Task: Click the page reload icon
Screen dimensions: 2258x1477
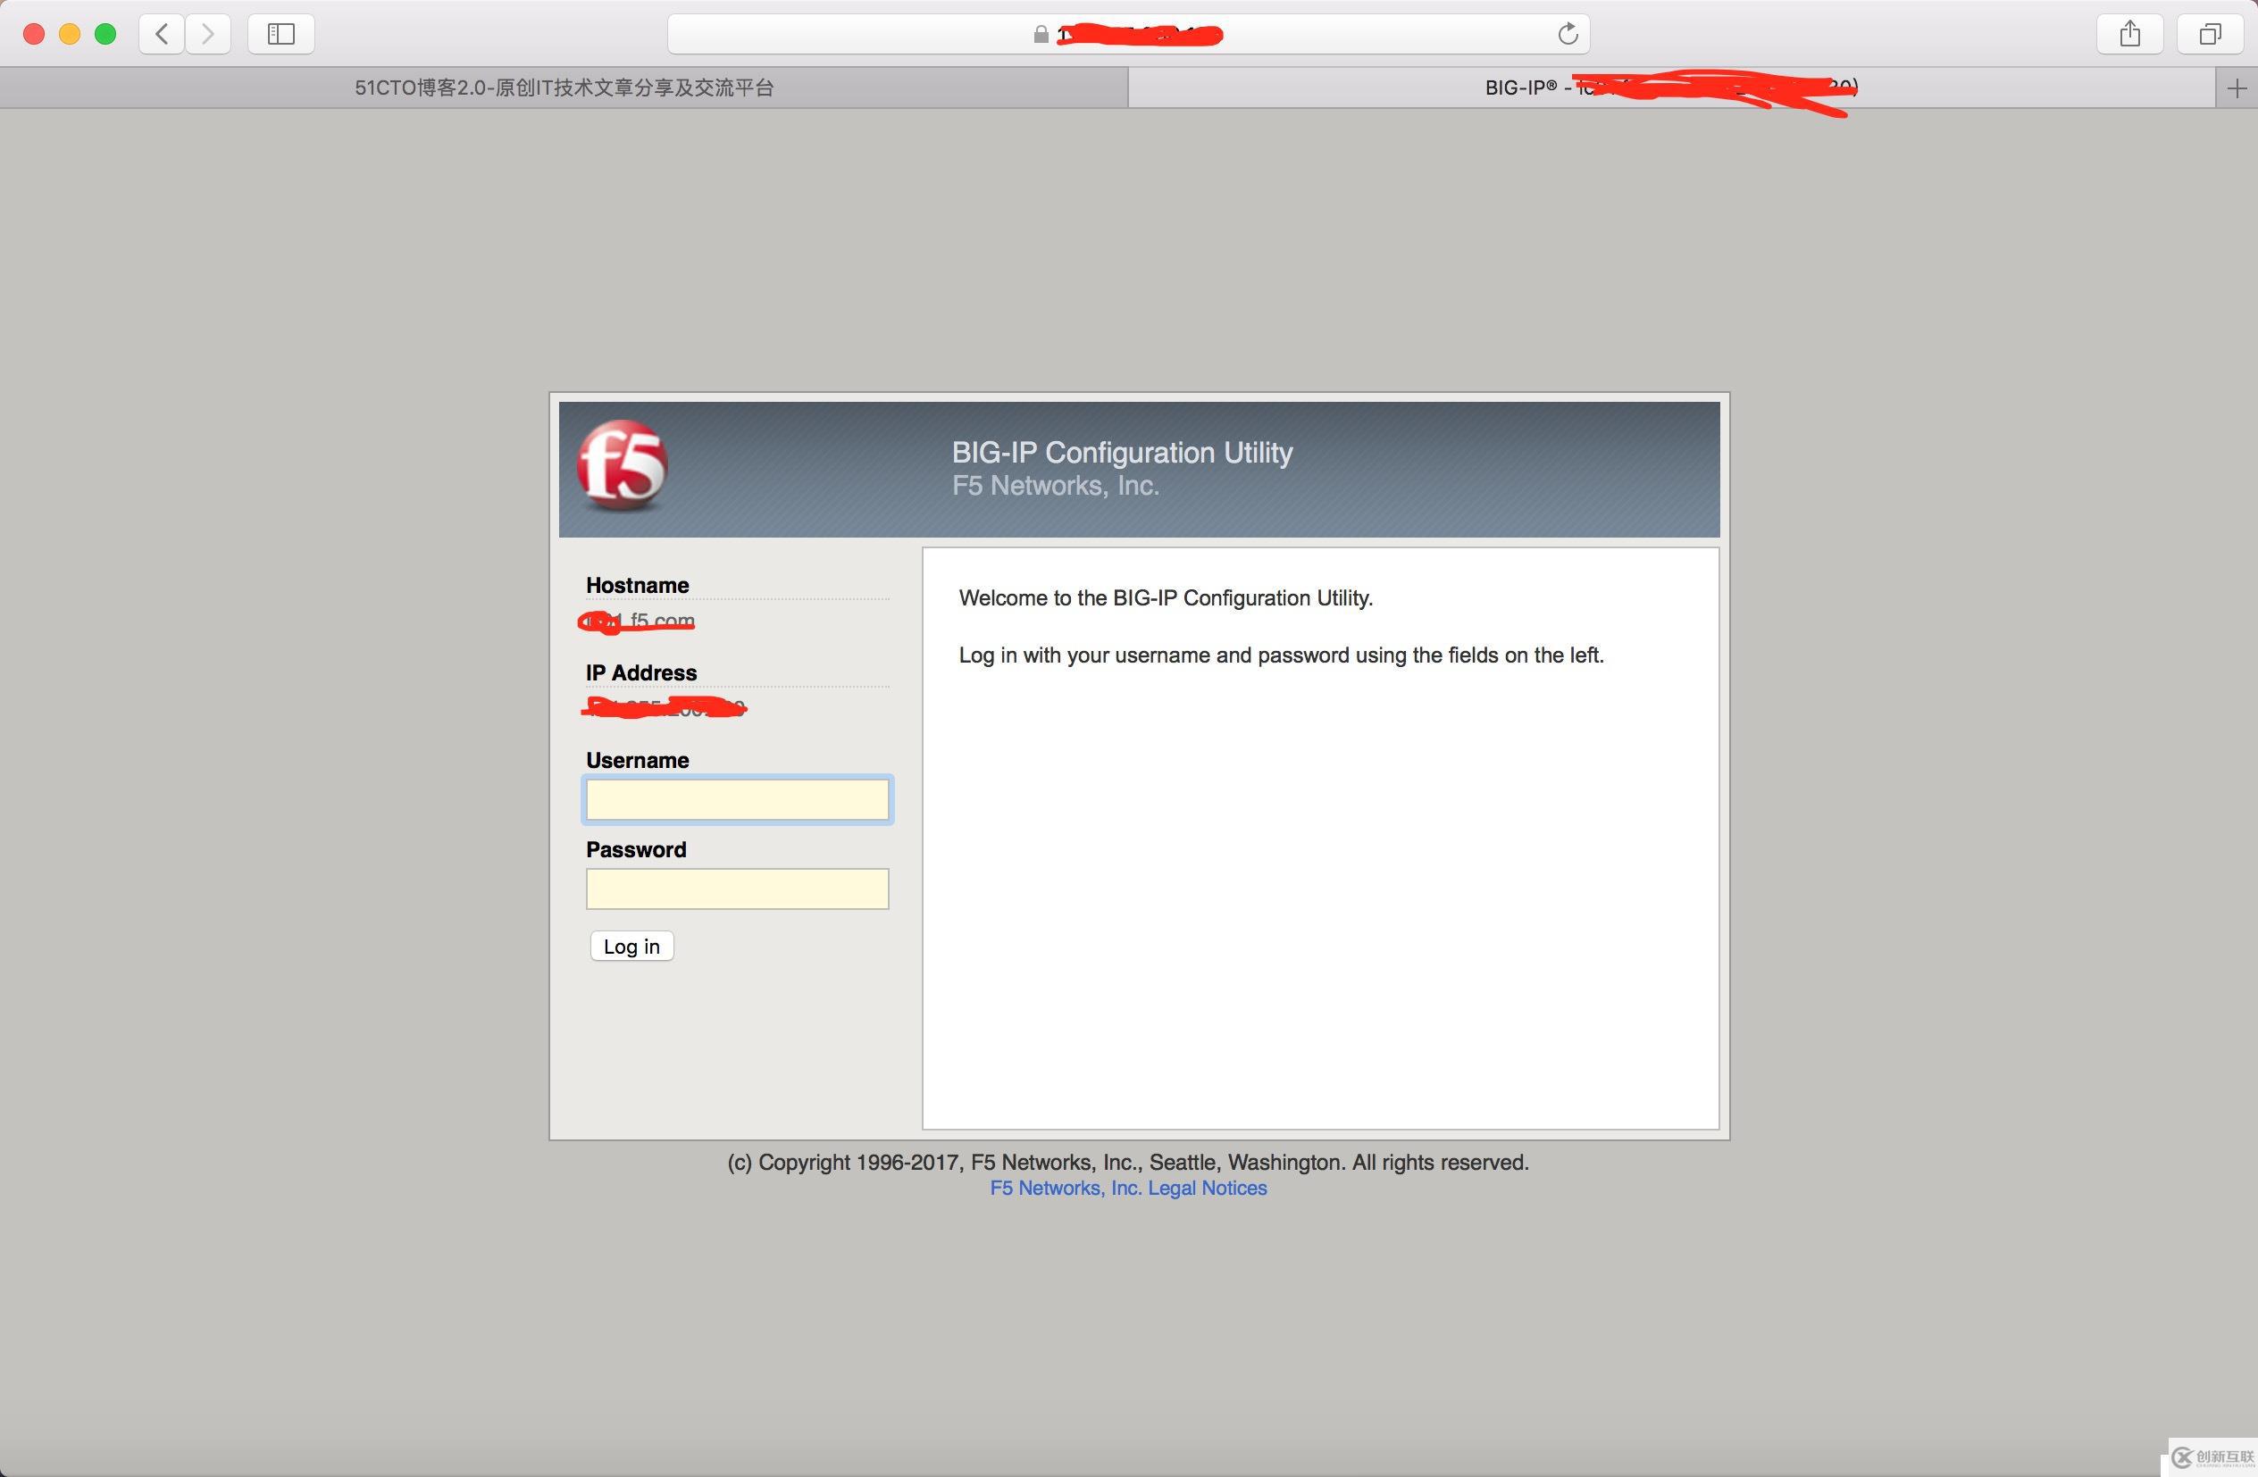Action: click(x=1568, y=33)
